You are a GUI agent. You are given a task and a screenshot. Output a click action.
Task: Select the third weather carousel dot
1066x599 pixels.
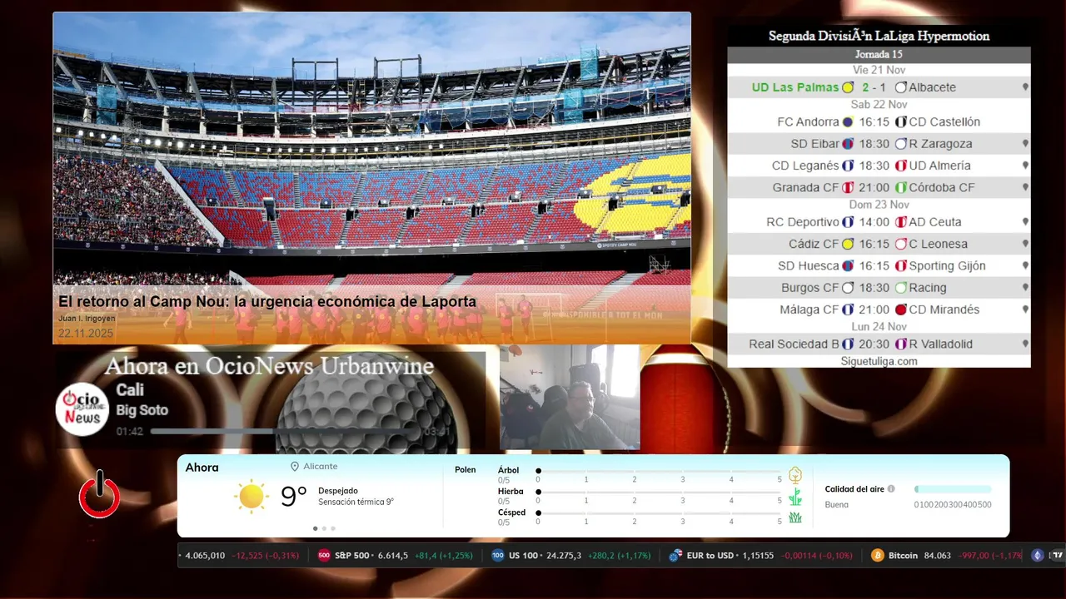tap(333, 528)
